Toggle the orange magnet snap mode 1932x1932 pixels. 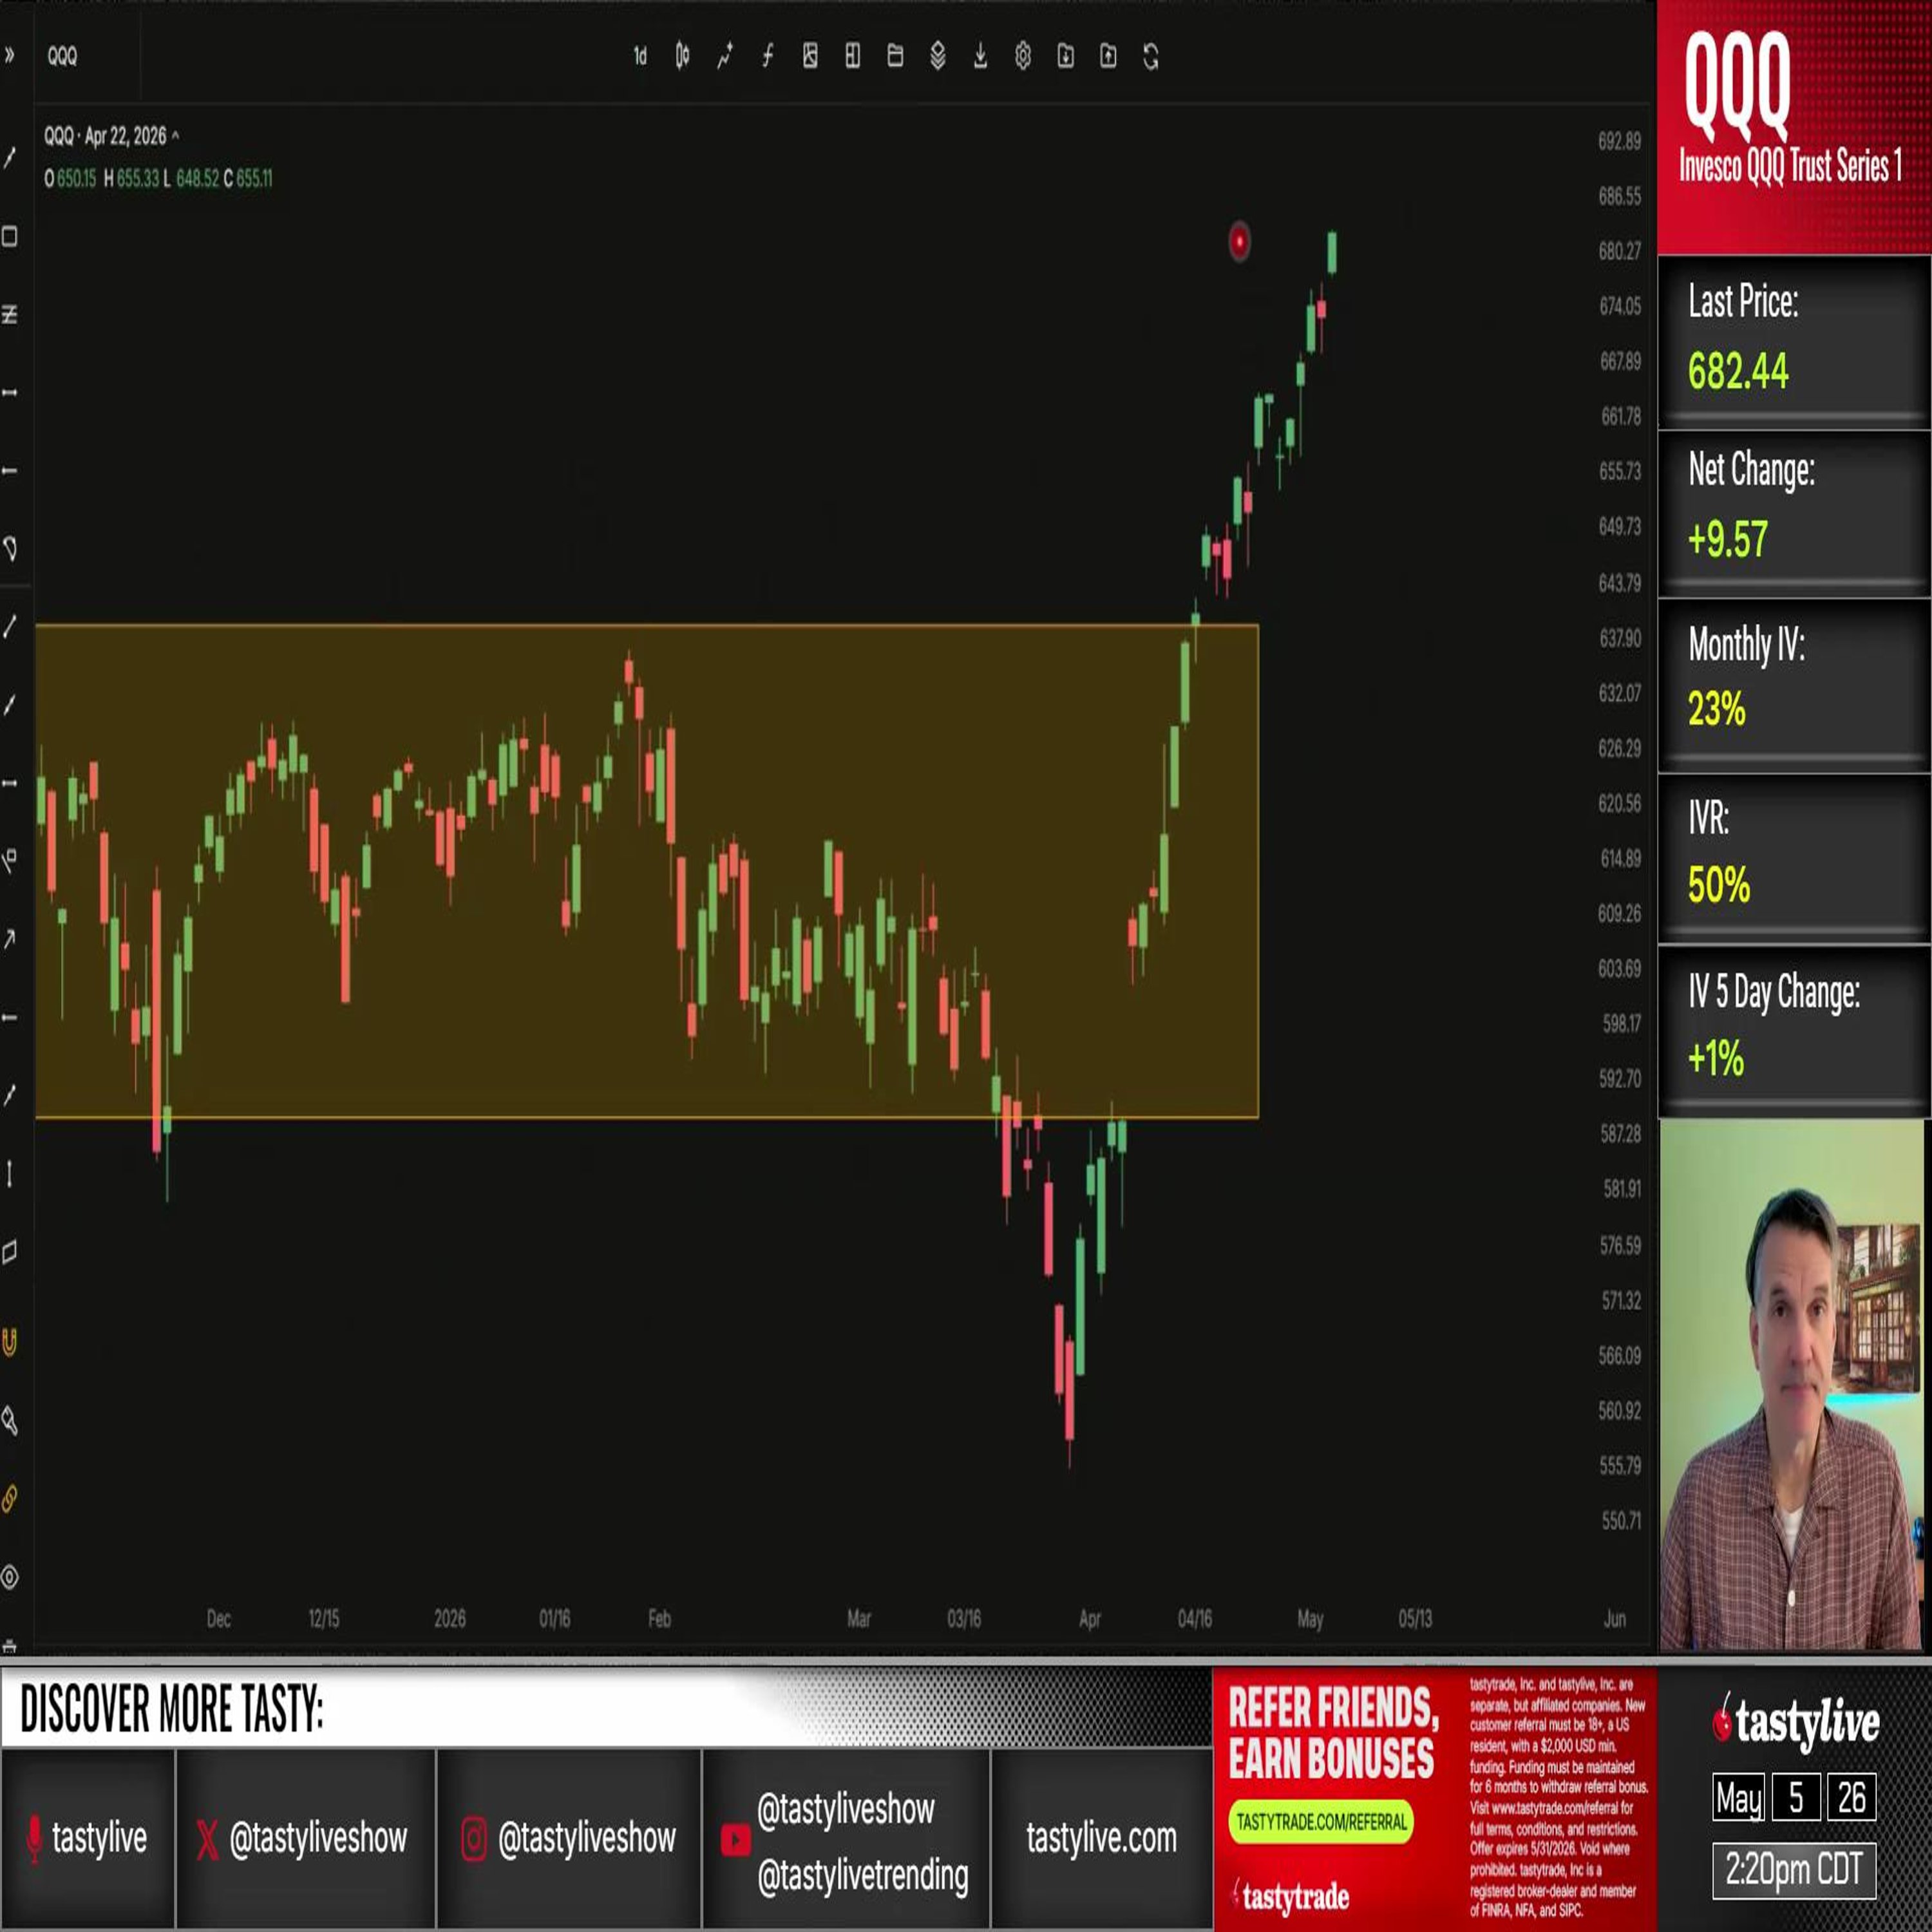click(10, 1342)
